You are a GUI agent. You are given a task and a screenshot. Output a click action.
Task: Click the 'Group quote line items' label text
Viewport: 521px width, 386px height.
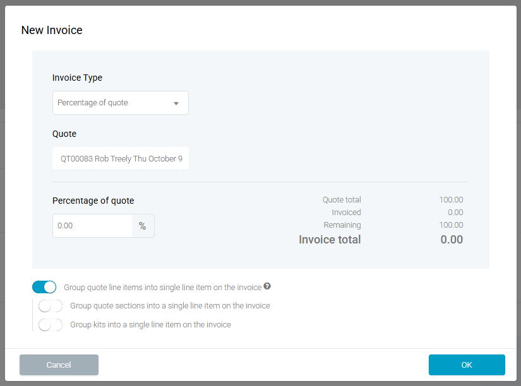click(x=162, y=288)
